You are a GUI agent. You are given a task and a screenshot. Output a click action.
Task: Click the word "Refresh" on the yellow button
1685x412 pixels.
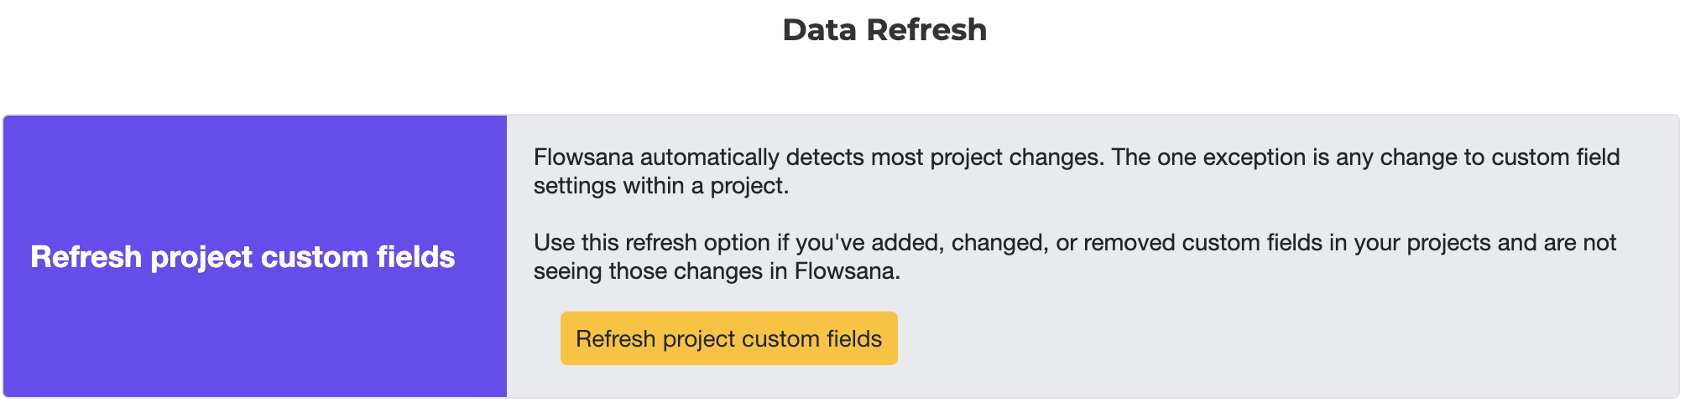(x=615, y=338)
